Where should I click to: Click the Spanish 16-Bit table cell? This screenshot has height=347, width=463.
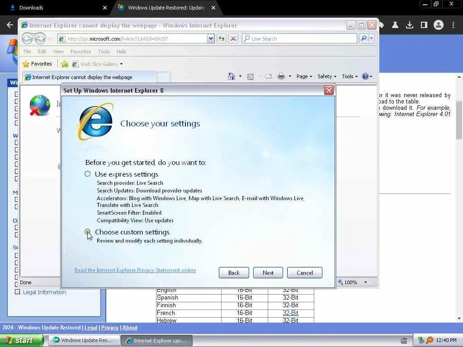coord(244,297)
